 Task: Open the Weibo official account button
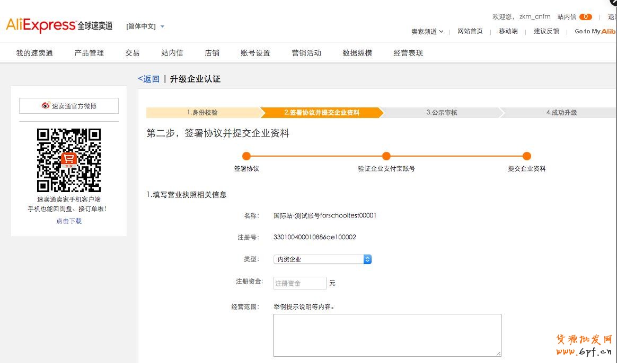click(69, 106)
